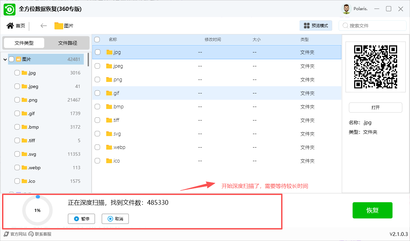Sort by the 大小 column header
Viewport: 410px width, 241px height.
(x=256, y=40)
